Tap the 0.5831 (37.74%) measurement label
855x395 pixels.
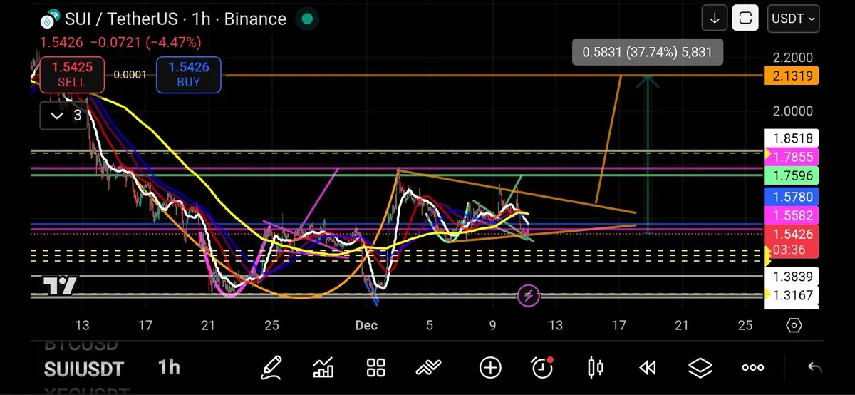click(647, 52)
